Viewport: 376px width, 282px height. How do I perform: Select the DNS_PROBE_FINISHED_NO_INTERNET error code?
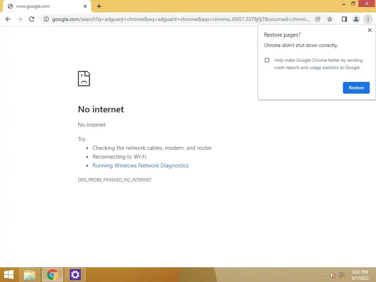click(115, 180)
